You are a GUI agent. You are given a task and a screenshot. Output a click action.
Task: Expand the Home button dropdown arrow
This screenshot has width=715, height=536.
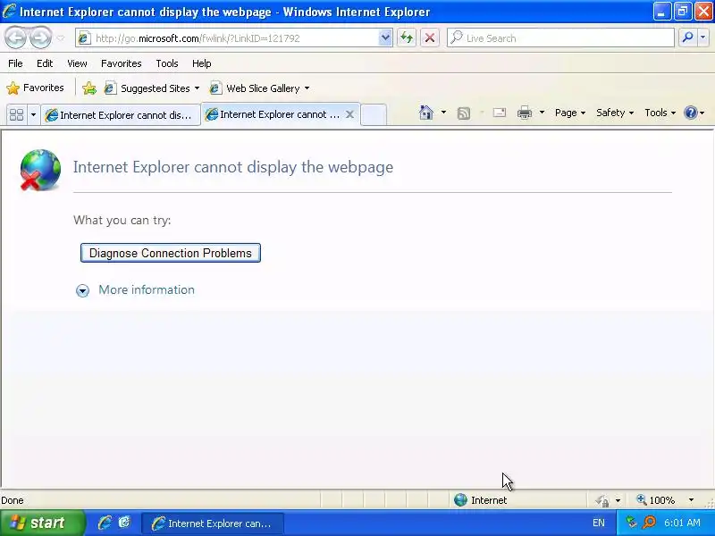443,113
